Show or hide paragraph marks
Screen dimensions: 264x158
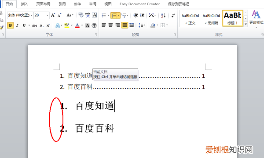[173, 15]
